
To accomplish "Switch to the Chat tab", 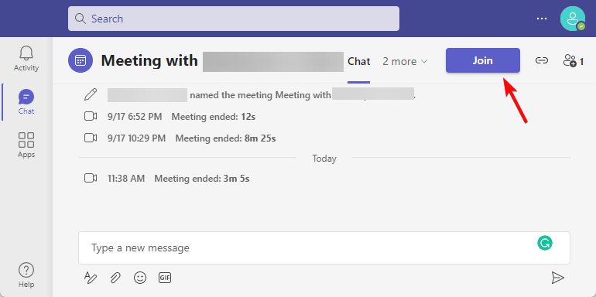I will (x=359, y=61).
